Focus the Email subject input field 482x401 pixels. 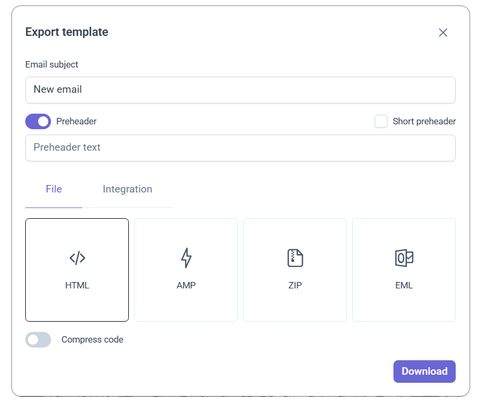tap(240, 90)
